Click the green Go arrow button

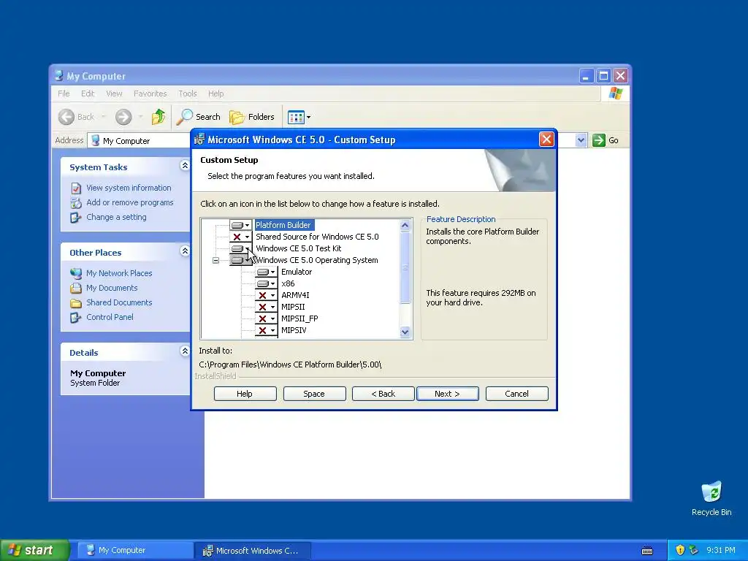tap(599, 140)
